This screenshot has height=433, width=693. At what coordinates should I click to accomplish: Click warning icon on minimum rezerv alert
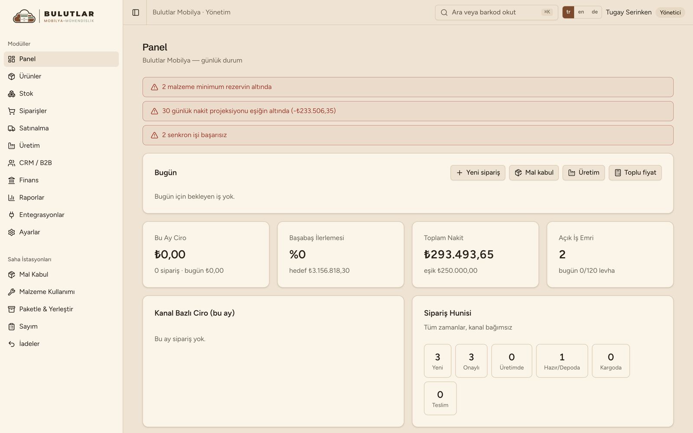[154, 87]
